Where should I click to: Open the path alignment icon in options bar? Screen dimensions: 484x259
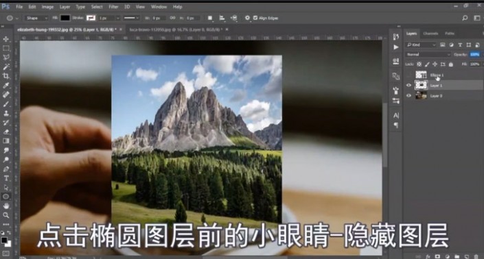click(x=222, y=18)
